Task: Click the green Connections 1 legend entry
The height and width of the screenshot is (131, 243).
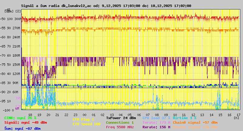Action: tap(120, 122)
